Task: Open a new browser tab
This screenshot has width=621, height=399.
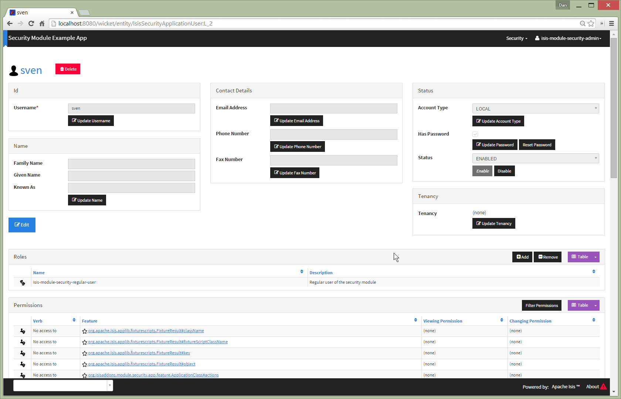Action: click(84, 13)
